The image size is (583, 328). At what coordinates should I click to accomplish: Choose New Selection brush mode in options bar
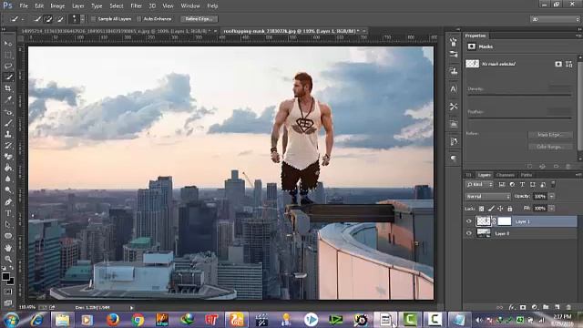(37, 18)
